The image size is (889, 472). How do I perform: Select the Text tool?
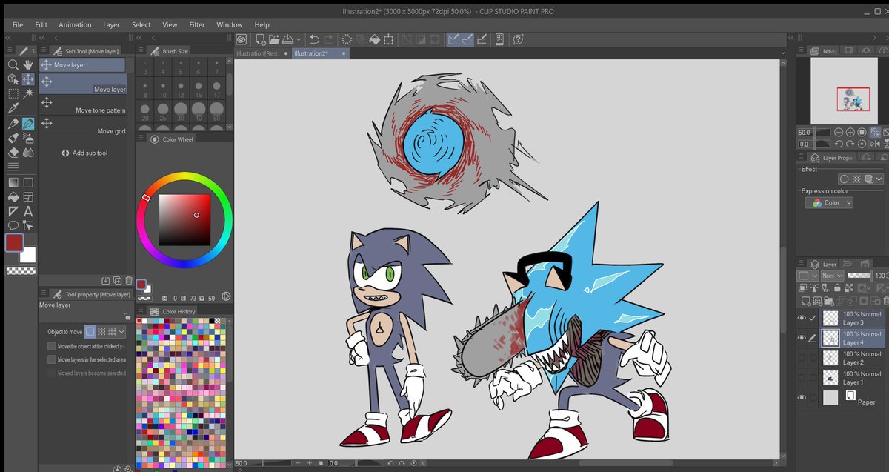point(28,211)
